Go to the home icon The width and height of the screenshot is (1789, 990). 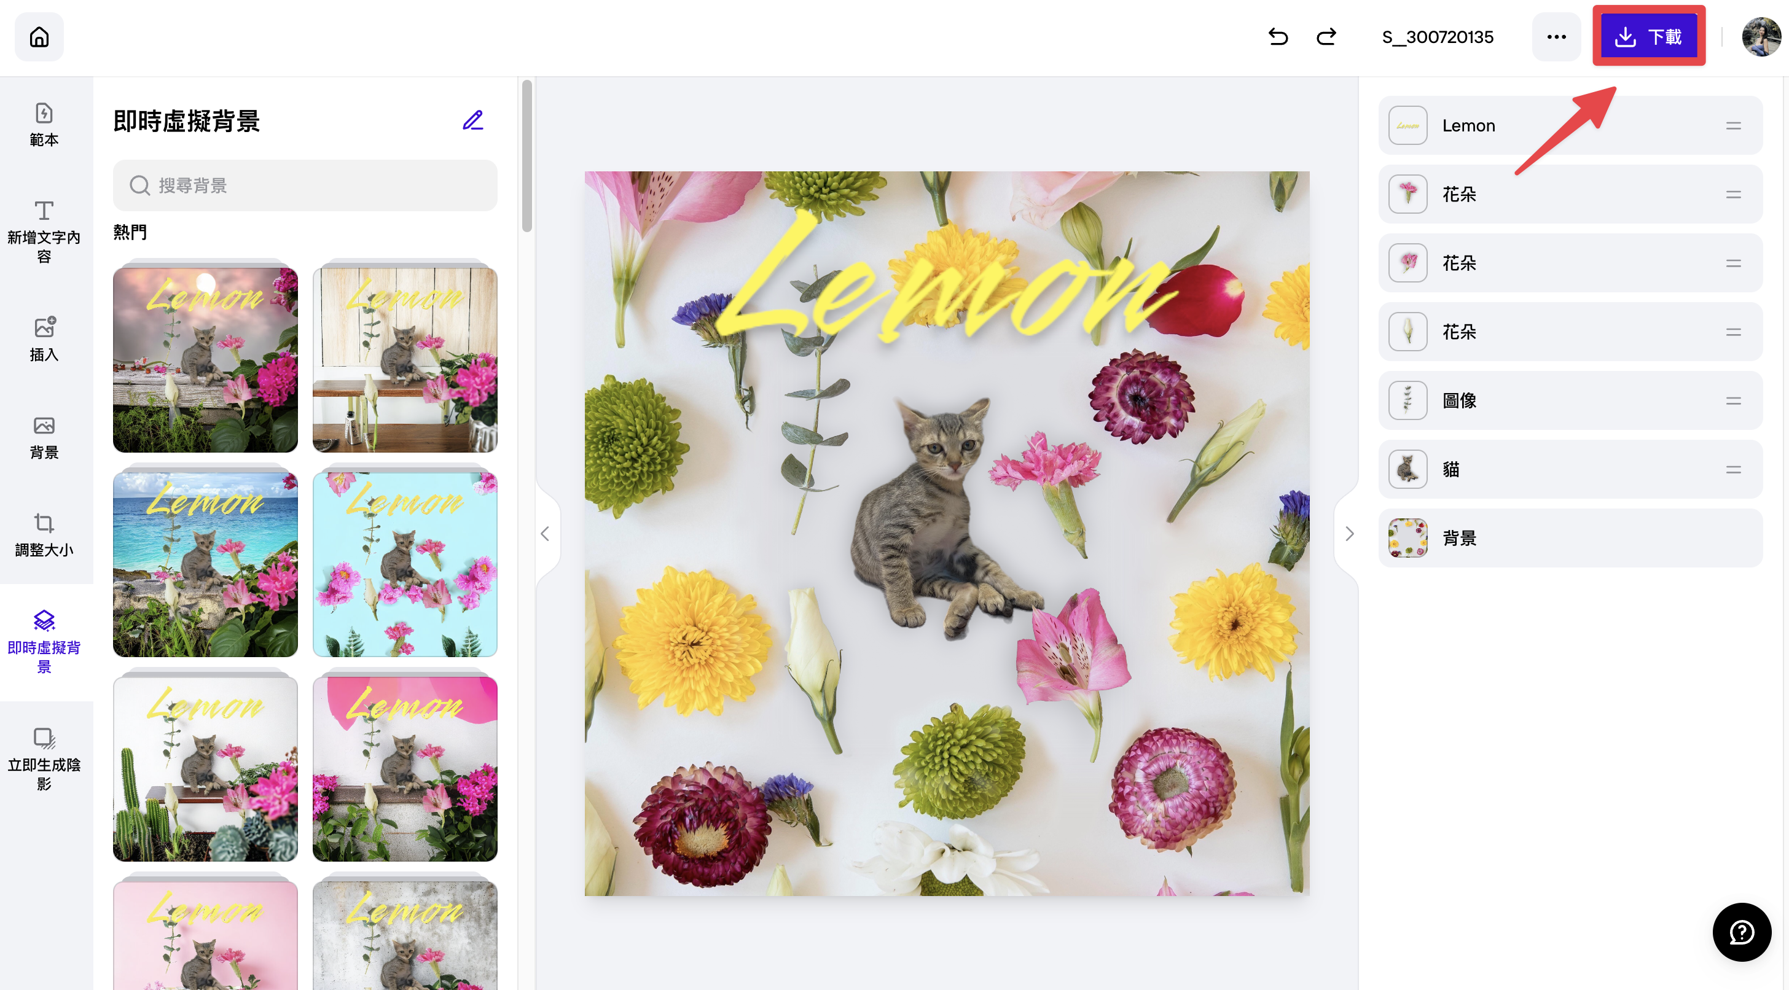coord(39,37)
